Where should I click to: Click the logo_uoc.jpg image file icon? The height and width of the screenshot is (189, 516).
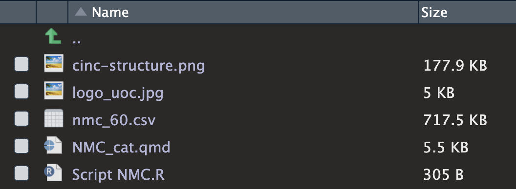click(54, 91)
